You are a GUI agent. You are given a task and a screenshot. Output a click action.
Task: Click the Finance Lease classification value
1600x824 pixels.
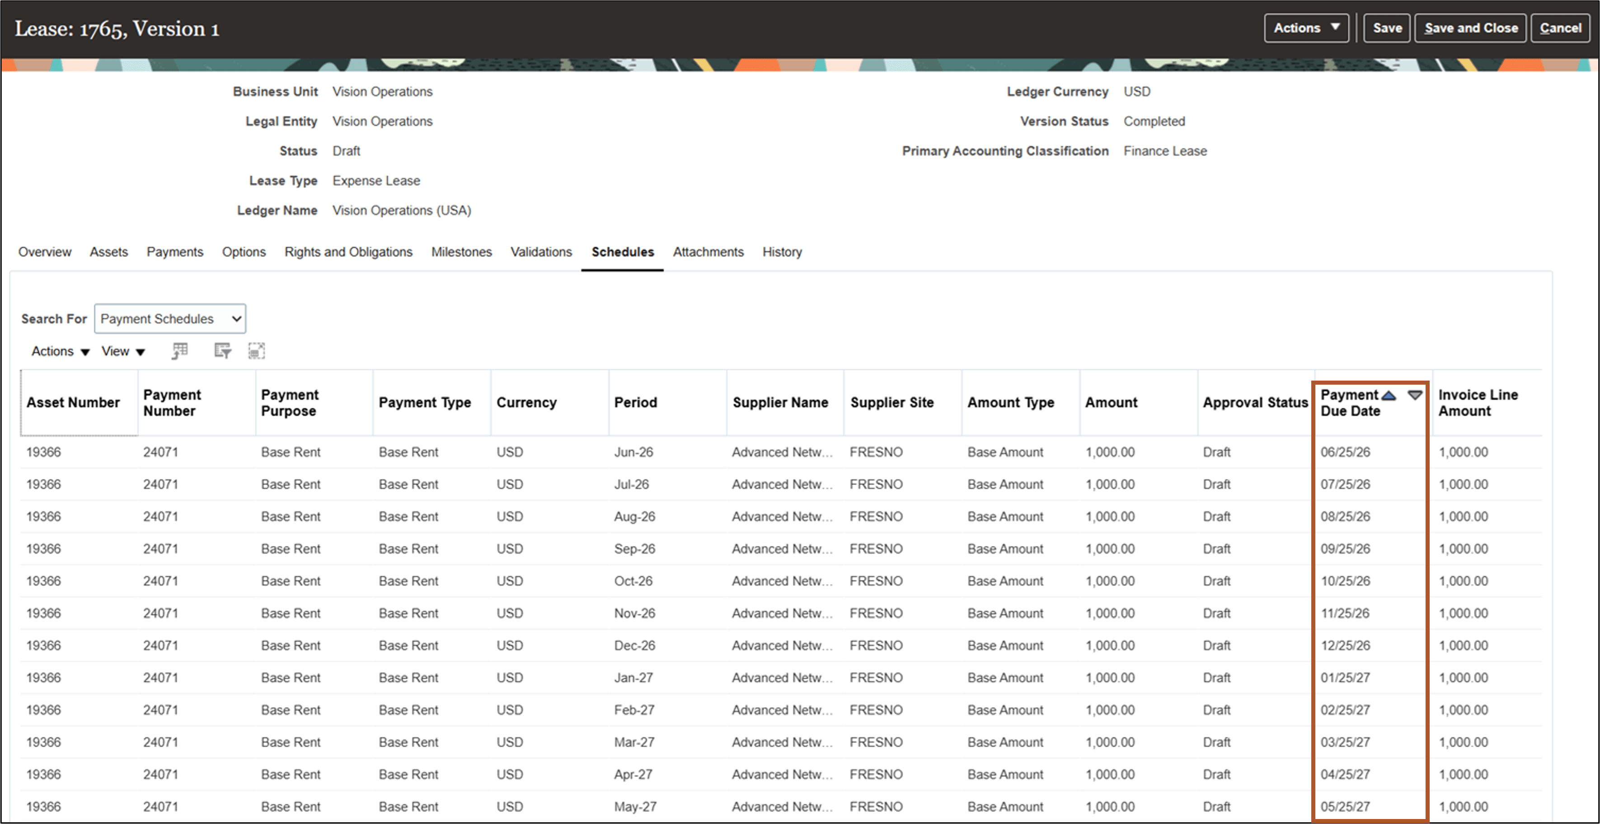pos(1165,151)
